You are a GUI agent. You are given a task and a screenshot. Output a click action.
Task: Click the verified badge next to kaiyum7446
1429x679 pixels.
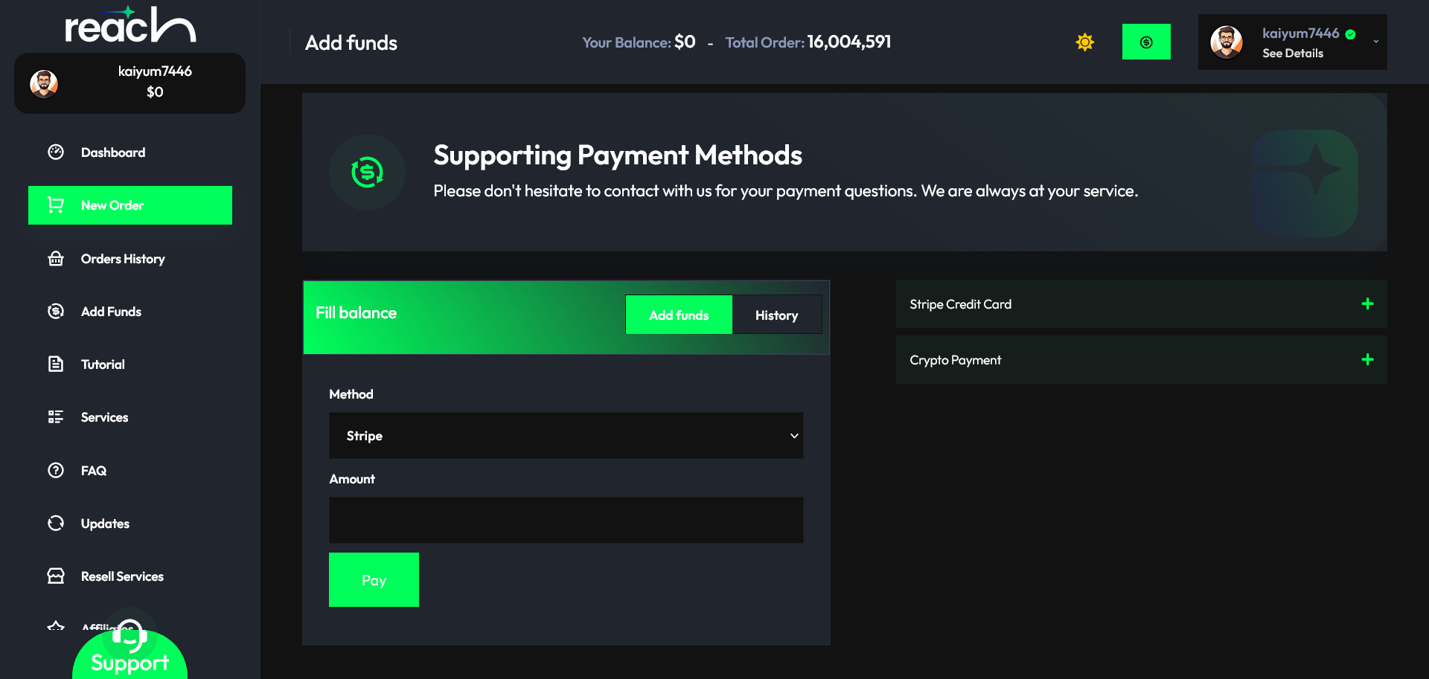click(x=1351, y=34)
